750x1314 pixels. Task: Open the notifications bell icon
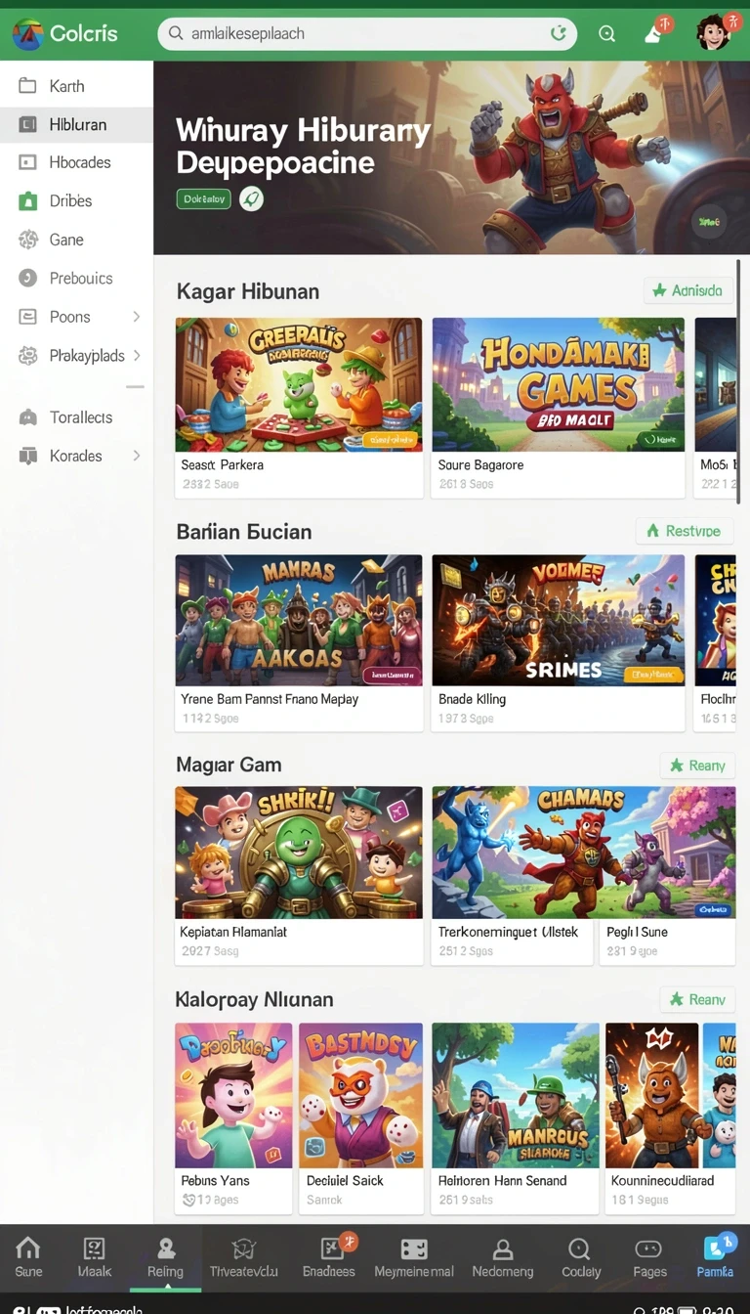(654, 33)
